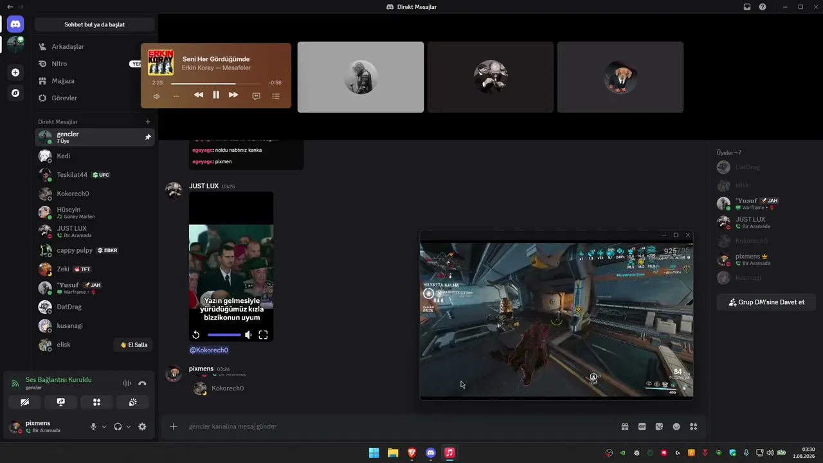Click the Sohbet bul ya da başlat search
823x463 pixels.
tap(95, 24)
